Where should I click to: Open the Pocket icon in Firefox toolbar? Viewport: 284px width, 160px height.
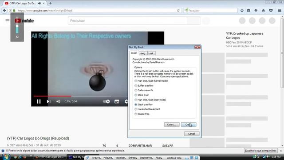point(271,11)
